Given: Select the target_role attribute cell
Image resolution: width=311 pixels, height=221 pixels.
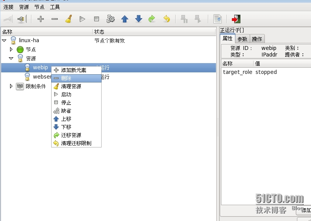Looking at the screenshot, I should [x=238, y=72].
